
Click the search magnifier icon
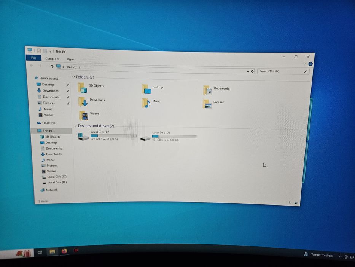306,72
